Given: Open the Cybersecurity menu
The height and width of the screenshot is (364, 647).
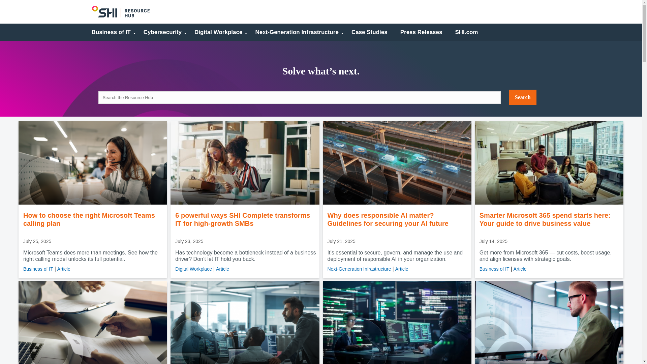Looking at the screenshot, I should tap(162, 32).
